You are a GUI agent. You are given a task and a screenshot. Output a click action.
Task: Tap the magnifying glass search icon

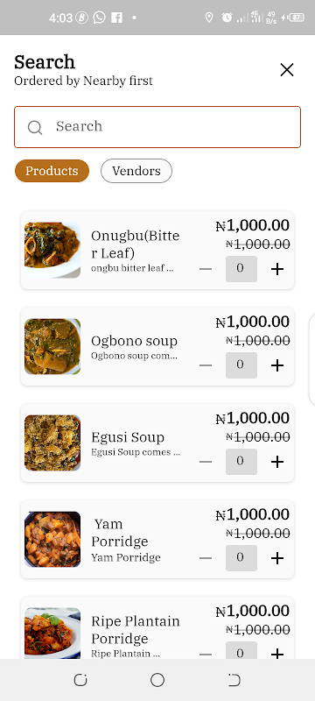[35, 127]
